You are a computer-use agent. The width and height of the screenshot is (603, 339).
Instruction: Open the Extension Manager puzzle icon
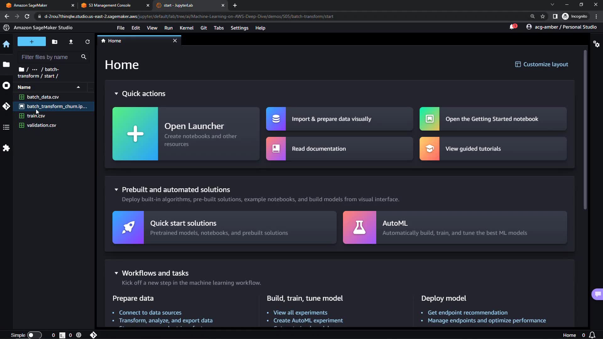6,148
